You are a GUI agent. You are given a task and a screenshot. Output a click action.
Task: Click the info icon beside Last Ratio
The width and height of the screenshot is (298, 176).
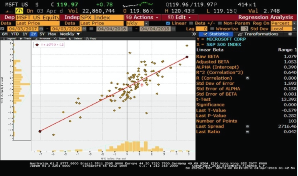click(x=248, y=132)
